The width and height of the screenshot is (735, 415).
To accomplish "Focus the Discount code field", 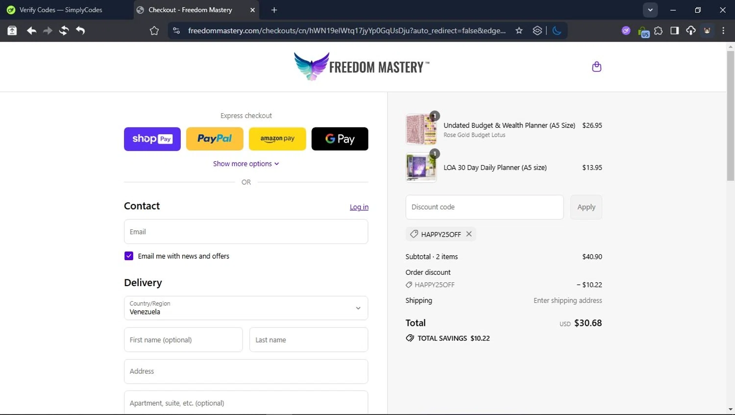I will 485,207.
